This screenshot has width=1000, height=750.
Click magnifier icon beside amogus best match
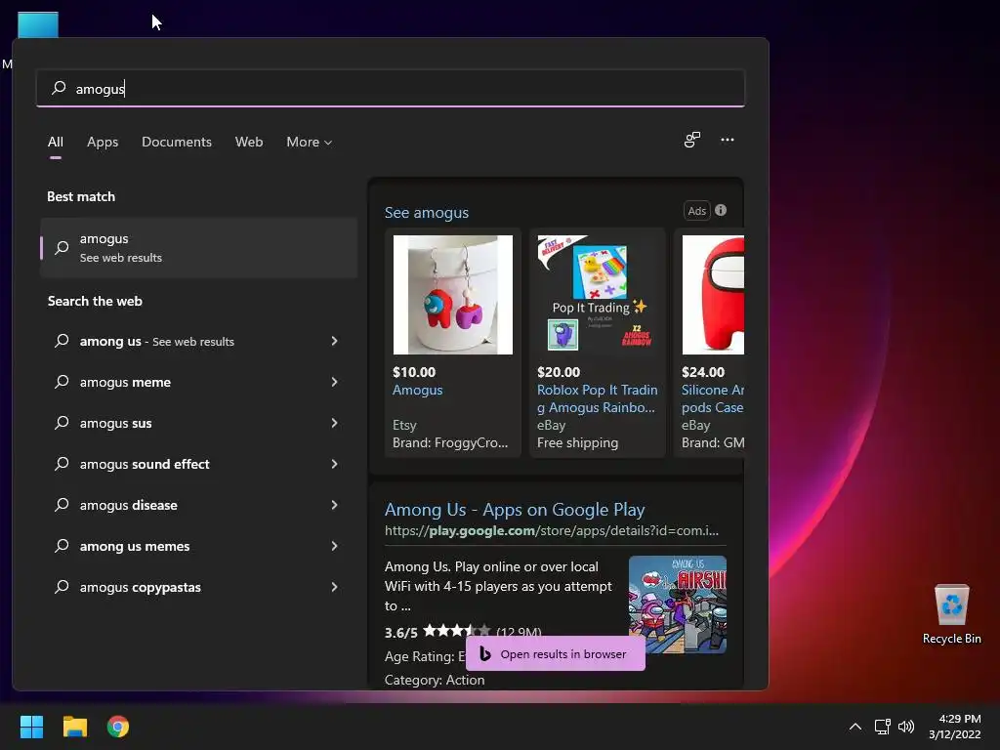62,247
